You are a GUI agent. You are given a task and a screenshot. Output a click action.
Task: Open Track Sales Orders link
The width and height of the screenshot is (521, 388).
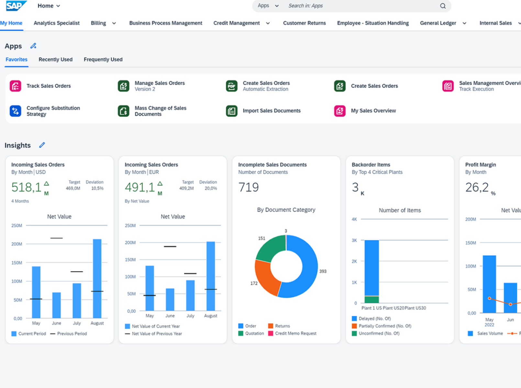(x=49, y=86)
